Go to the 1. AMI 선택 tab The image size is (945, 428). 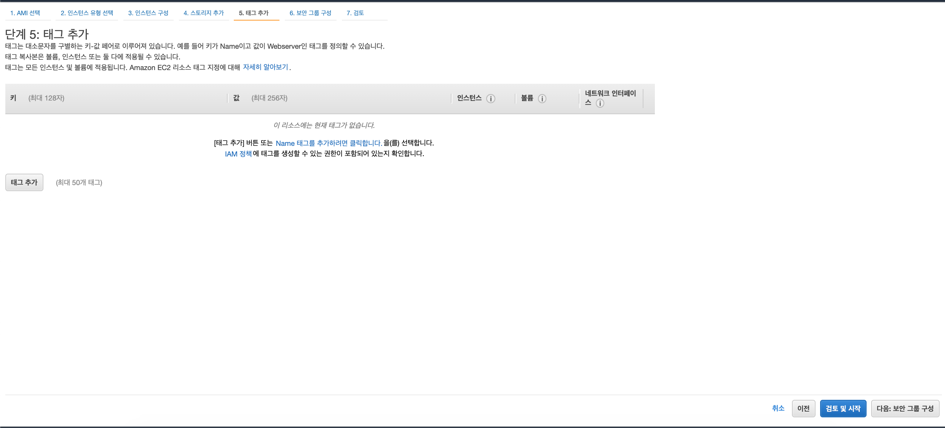25,13
